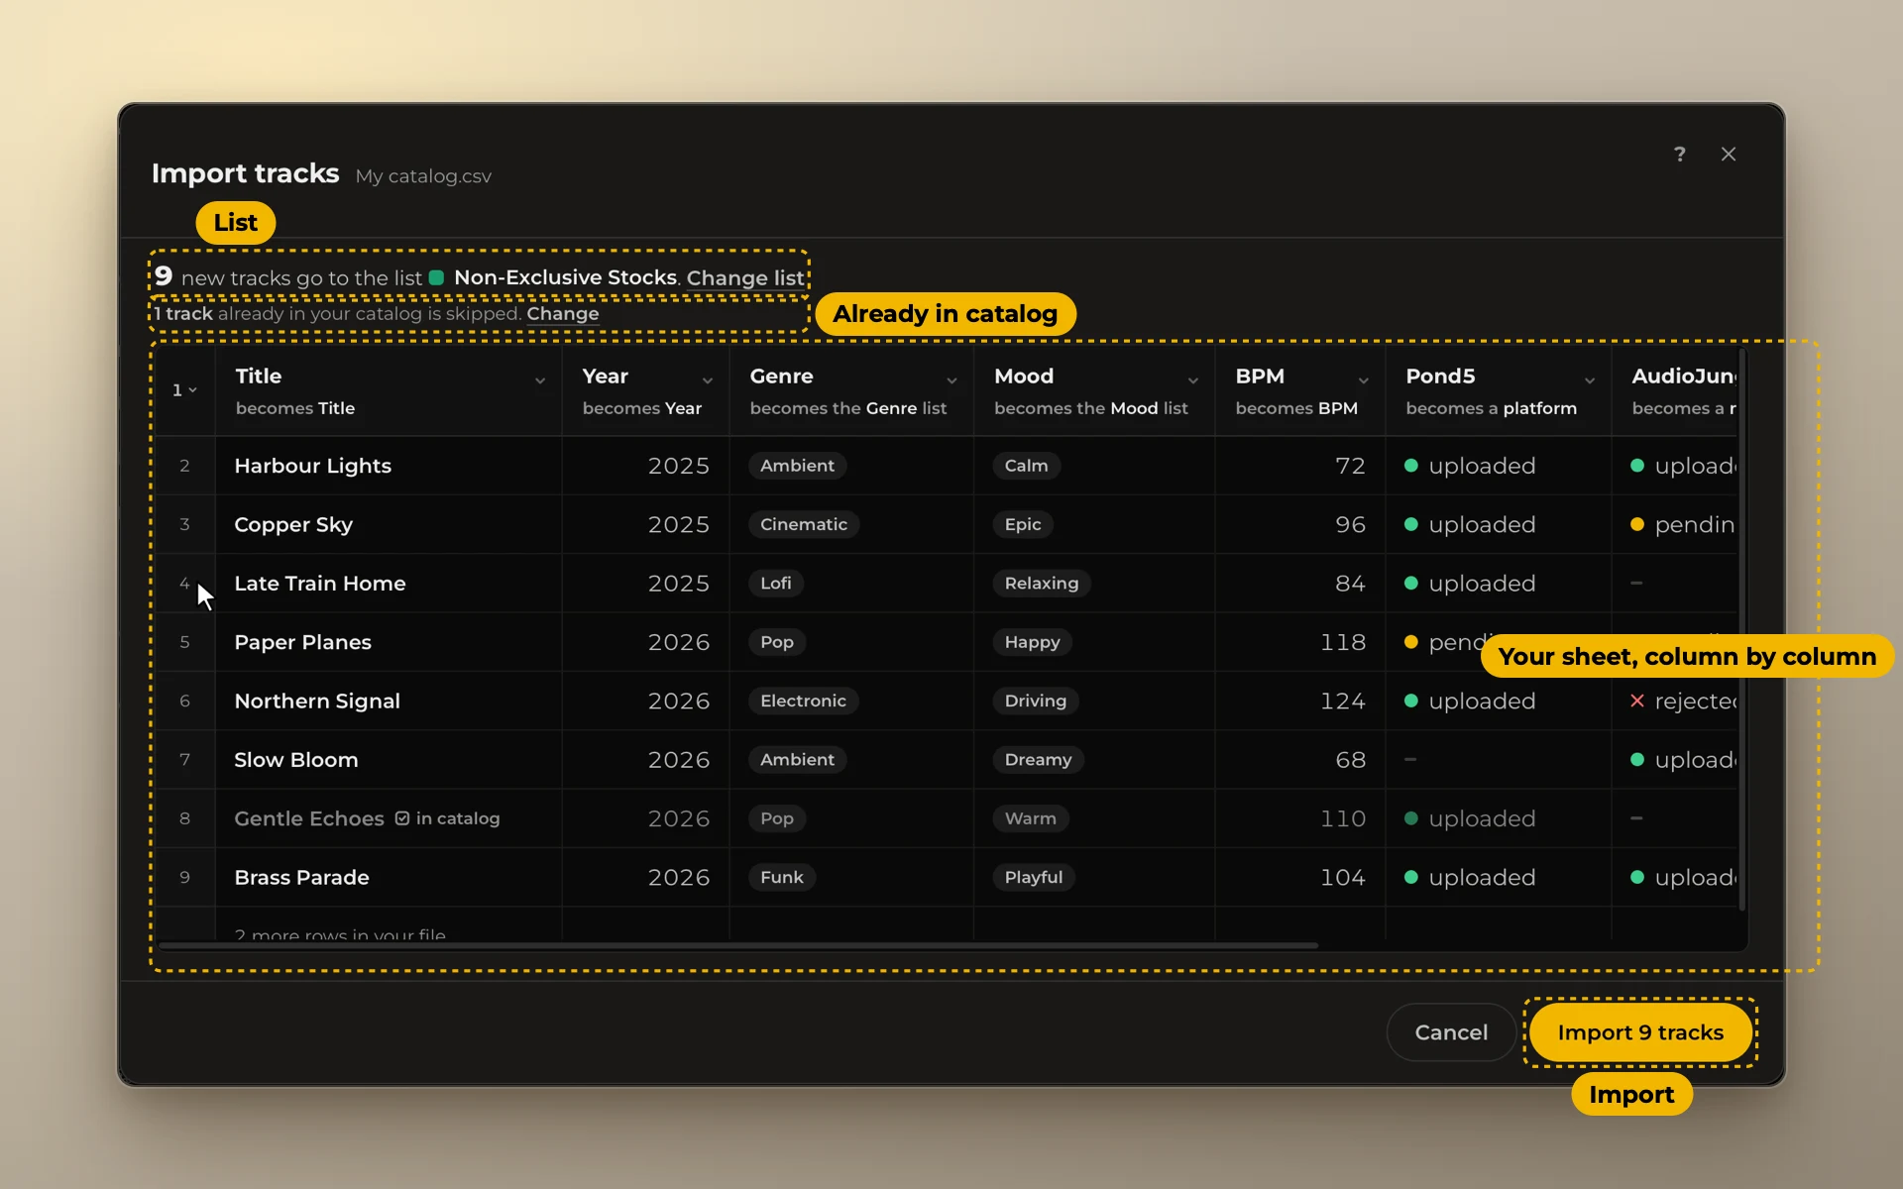Click the Epic mood tag
The height and width of the screenshot is (1189, 1903).
click(1023, 524)
